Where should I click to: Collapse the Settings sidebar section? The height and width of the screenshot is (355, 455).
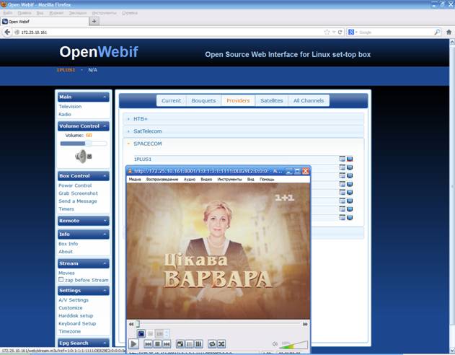click(x=105, y=291)
